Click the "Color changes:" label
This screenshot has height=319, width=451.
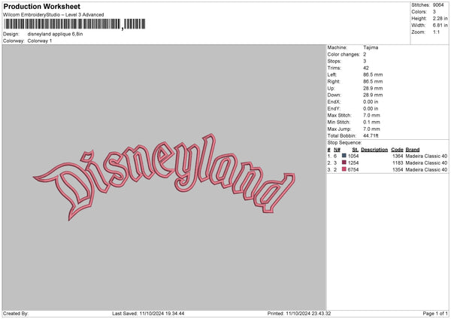(x=344, y=54)
